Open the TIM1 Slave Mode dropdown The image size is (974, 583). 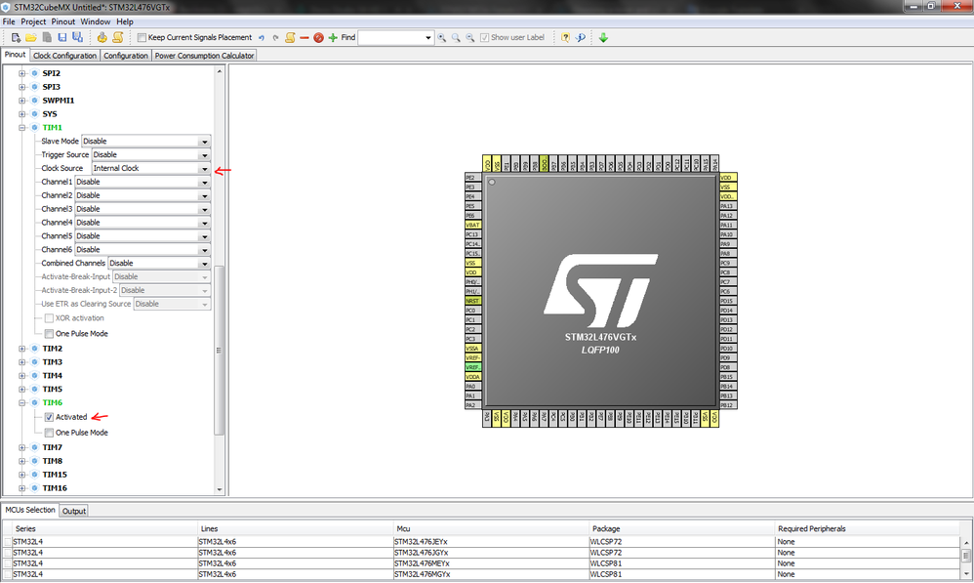(204, 142)
